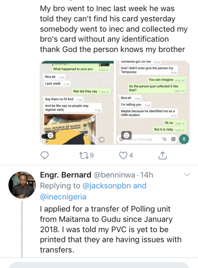This screenshot has height=268, width=198.
Task: Click the camera icon in message bar
Action: (173, 139)
